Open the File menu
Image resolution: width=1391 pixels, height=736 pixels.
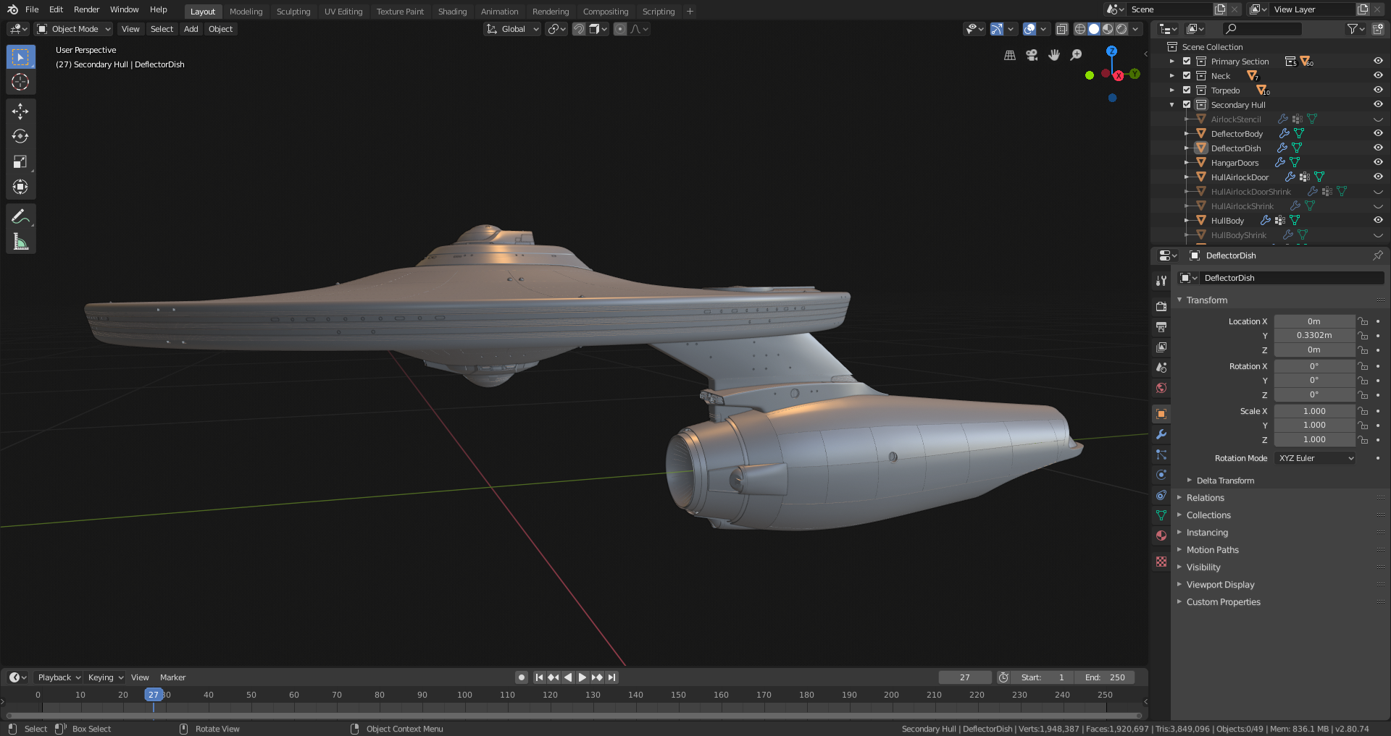coord(32,9)
